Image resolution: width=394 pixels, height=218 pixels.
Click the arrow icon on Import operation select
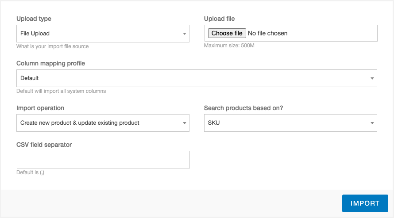(185, 123)
